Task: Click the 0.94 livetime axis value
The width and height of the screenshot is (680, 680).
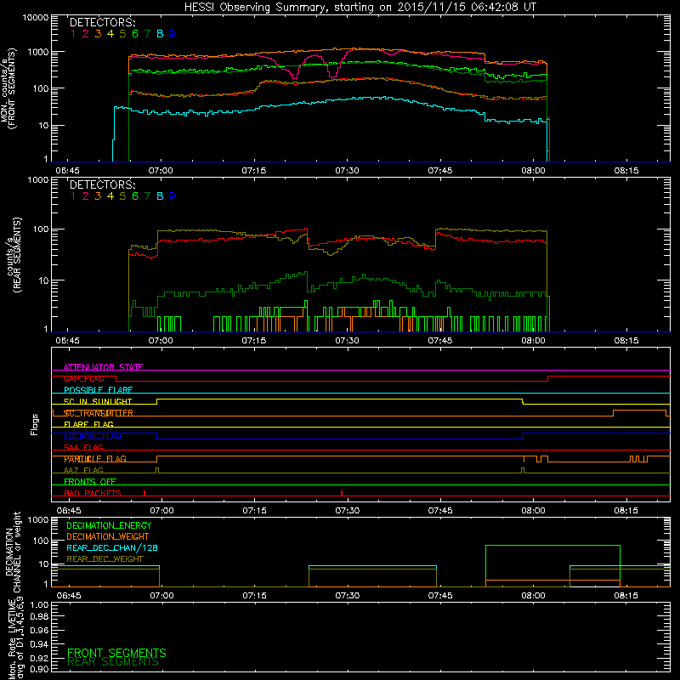Action: [39, 644]
